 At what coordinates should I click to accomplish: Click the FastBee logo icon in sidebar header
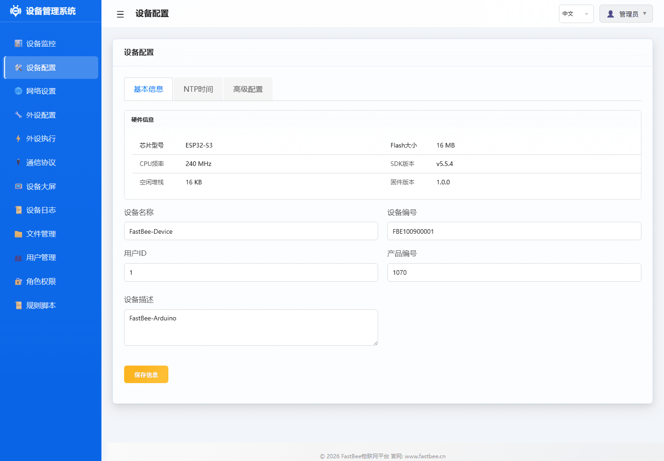tap(16, 11)
